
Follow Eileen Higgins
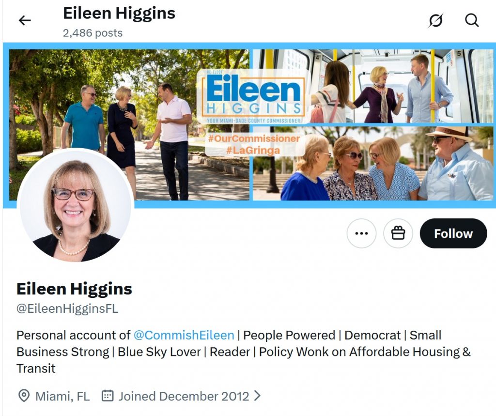(x=453, y=233)
